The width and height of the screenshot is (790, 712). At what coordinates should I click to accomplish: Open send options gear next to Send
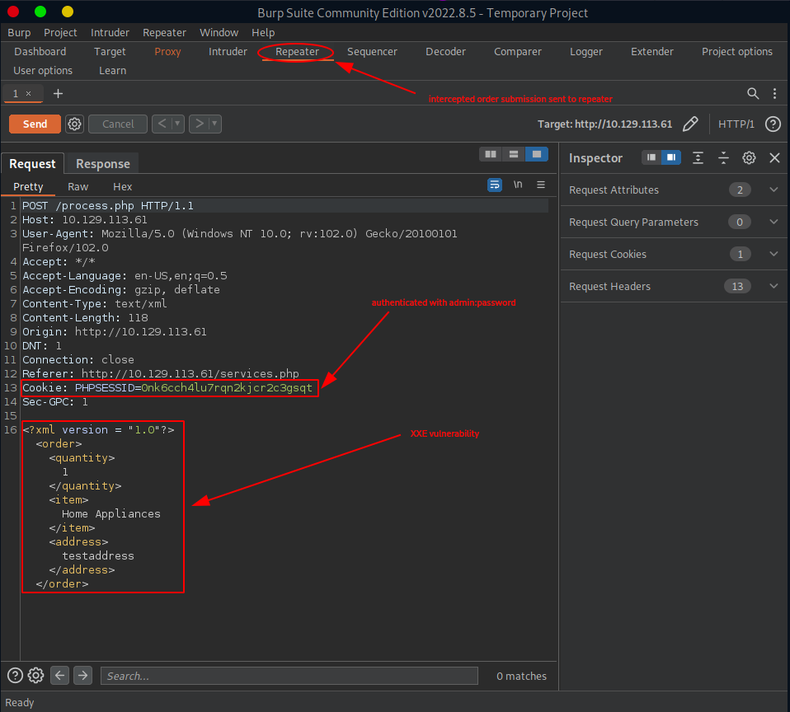pos(75,124)
